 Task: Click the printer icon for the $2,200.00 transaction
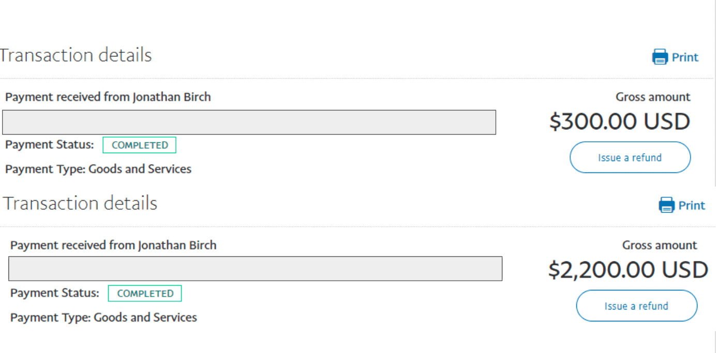667,205
